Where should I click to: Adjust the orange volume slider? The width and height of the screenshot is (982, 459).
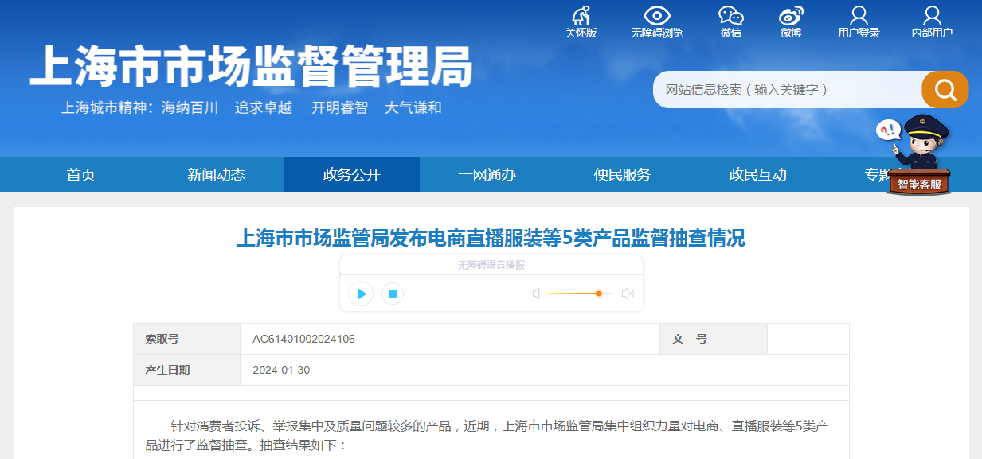(598, 294)
